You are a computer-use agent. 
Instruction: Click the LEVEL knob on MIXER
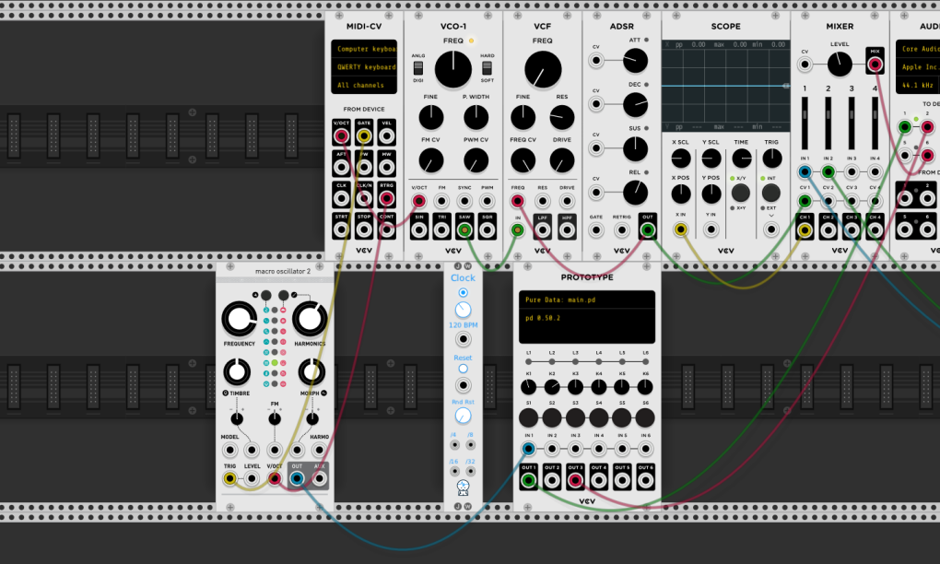840,65
